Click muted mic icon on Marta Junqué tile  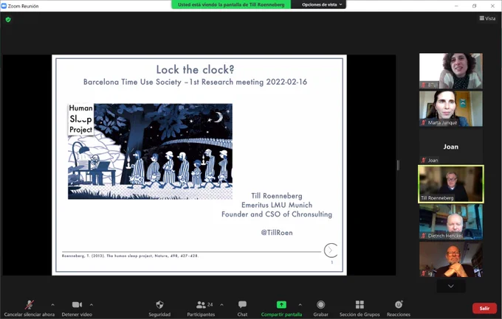424,122
